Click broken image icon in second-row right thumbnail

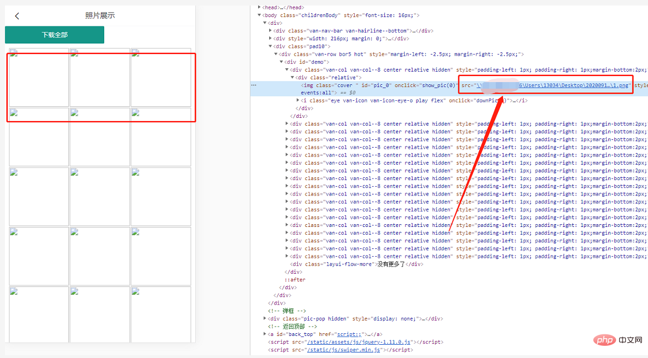click(135, 113)
